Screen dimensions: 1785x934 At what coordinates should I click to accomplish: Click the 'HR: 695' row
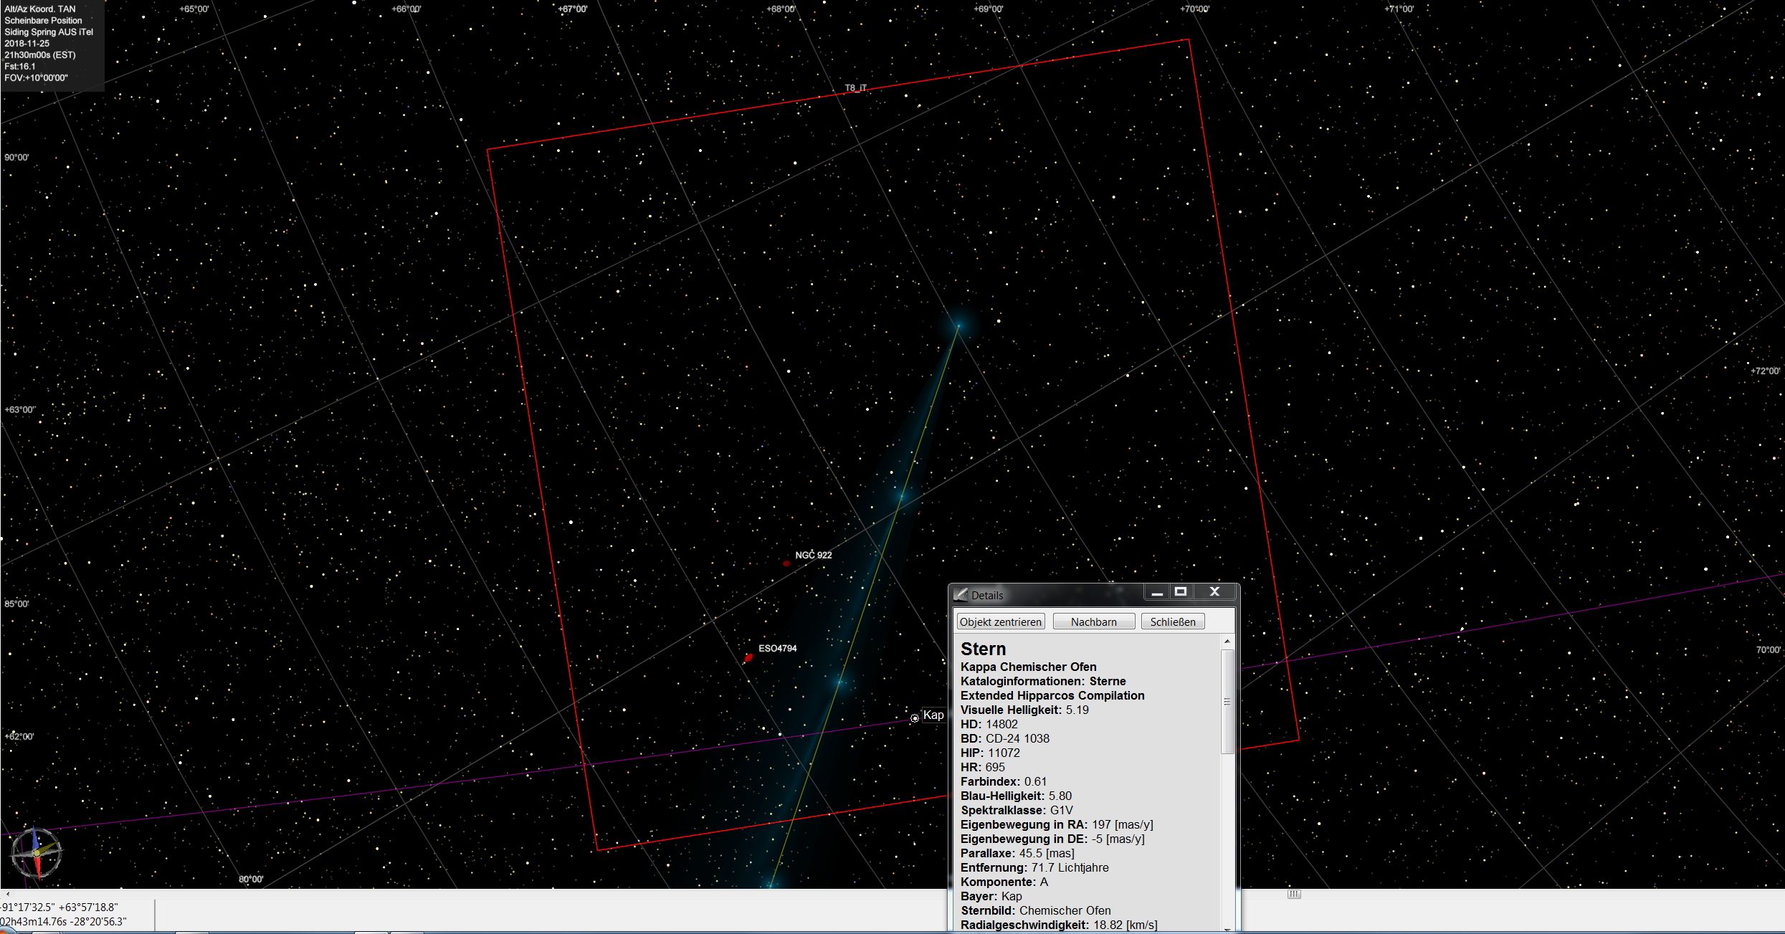coord(983,767)
